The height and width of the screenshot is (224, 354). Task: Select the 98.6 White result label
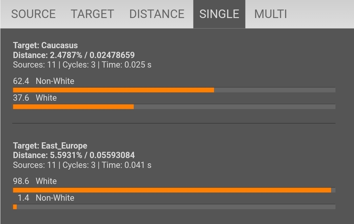click(x=35, y=181)
